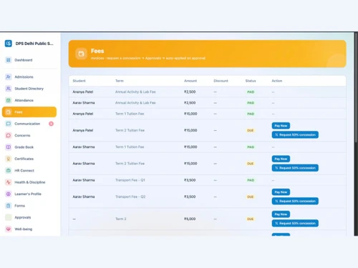358x268 pixels.
Task: Click 'Transport Fee - Q1' term cell
Action: (130, 180)
